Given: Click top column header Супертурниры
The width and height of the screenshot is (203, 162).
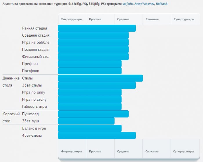Looking at the screenshot, I should click(184, 19).
